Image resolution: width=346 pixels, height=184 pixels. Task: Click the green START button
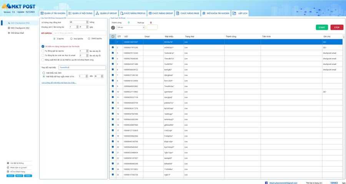(322, 28)
